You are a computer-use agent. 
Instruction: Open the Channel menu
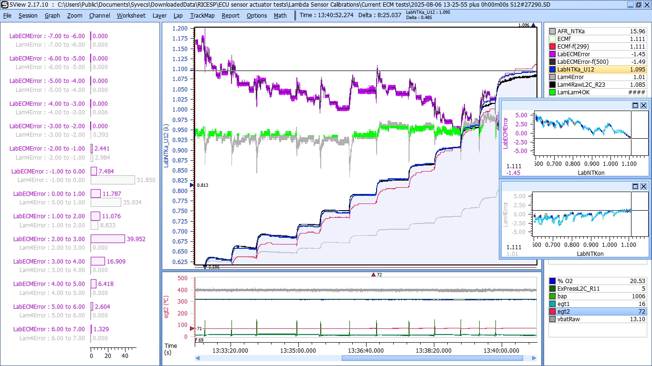(99, 15)
